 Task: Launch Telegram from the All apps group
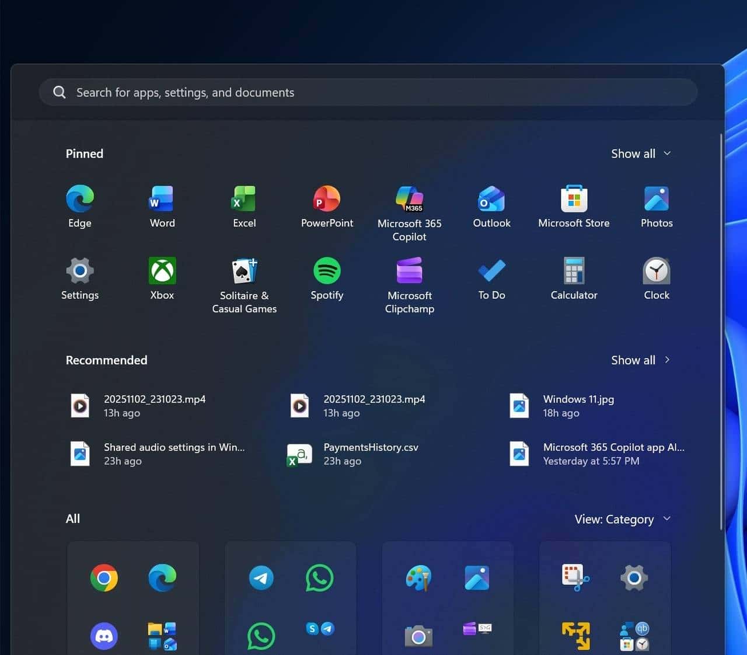261,578
